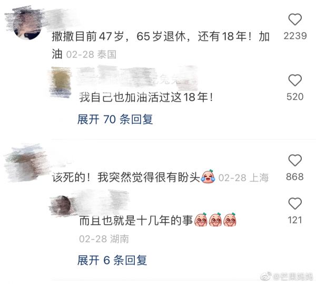
Task: Like the comment with 2239 likes
Action: [x=295, y=19]
